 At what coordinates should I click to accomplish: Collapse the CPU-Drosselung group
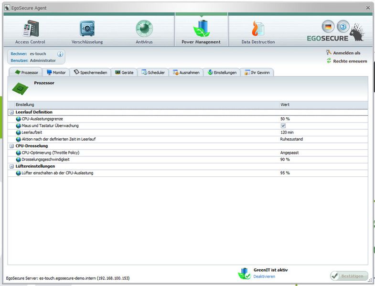11,146
